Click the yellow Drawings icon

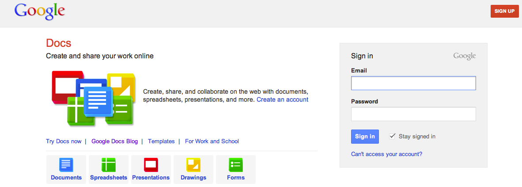(193, 165)
